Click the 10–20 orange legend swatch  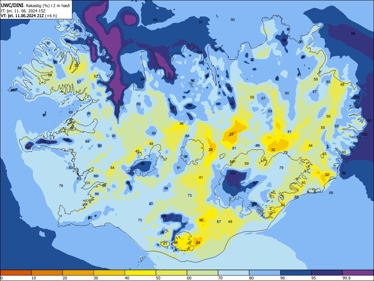(47, 273)
